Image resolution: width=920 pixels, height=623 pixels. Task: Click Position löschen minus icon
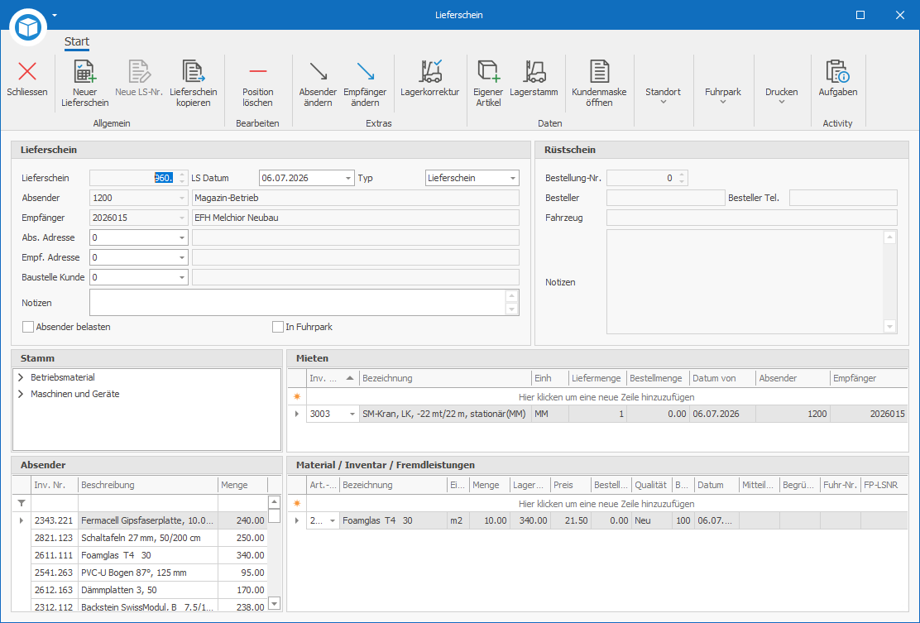tap(257, 72)
